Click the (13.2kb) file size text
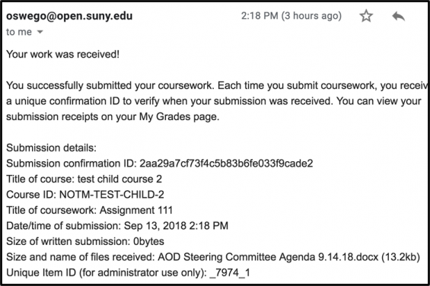Viewport: 430px width, 286px height. 400,257
